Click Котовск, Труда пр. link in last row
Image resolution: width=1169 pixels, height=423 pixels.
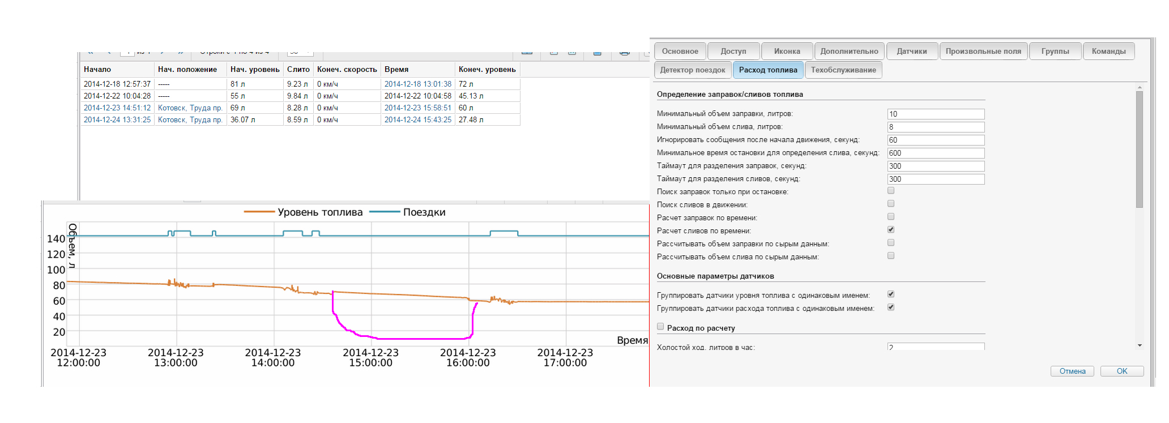tap(190, 119)
